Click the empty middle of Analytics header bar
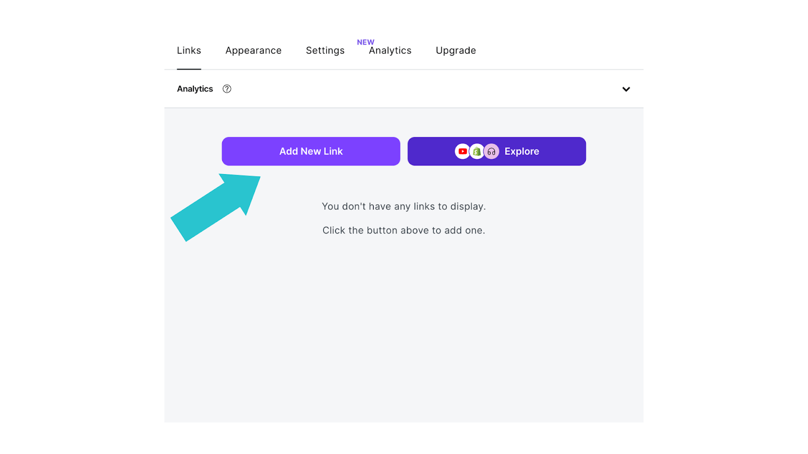Viewport: 808px width, 454px height. pos(424,89)
